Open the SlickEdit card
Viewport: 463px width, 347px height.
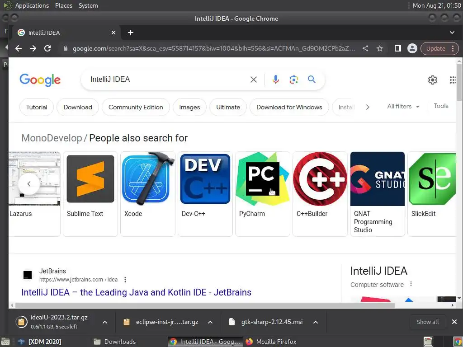(x=432, y=194)
